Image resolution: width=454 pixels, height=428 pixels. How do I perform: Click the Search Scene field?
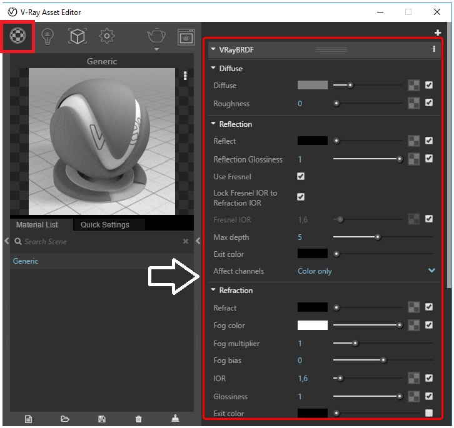[101, 241]
